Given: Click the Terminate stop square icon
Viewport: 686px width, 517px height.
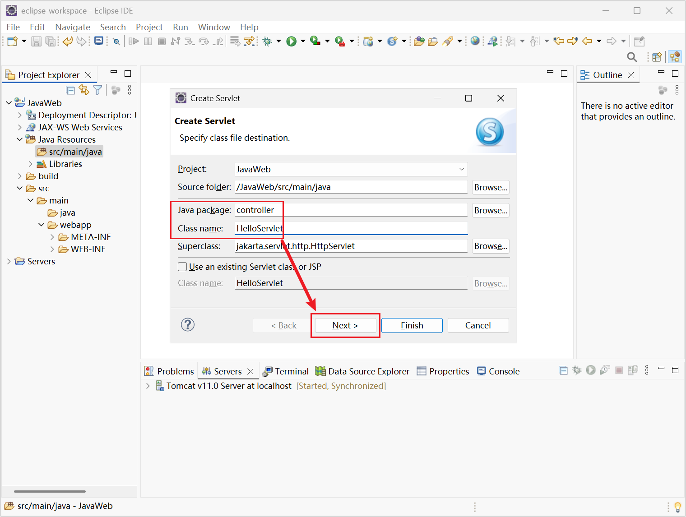Looking at the screenshot, I should click(x=162, y=42).
